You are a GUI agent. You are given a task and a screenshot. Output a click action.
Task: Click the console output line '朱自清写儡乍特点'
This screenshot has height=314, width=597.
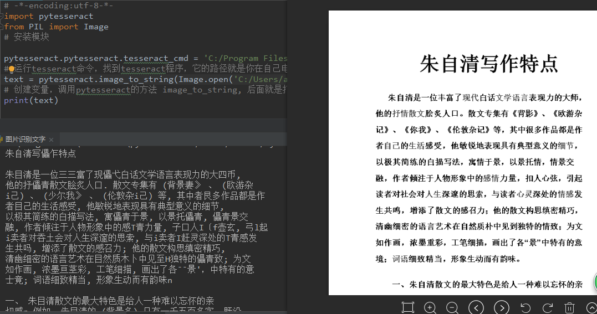[x=40, y=154]
